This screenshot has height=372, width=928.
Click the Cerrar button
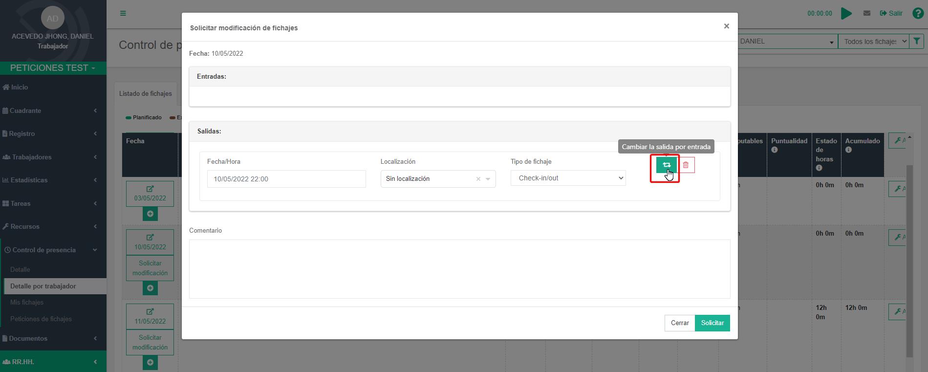pos(679,323)
